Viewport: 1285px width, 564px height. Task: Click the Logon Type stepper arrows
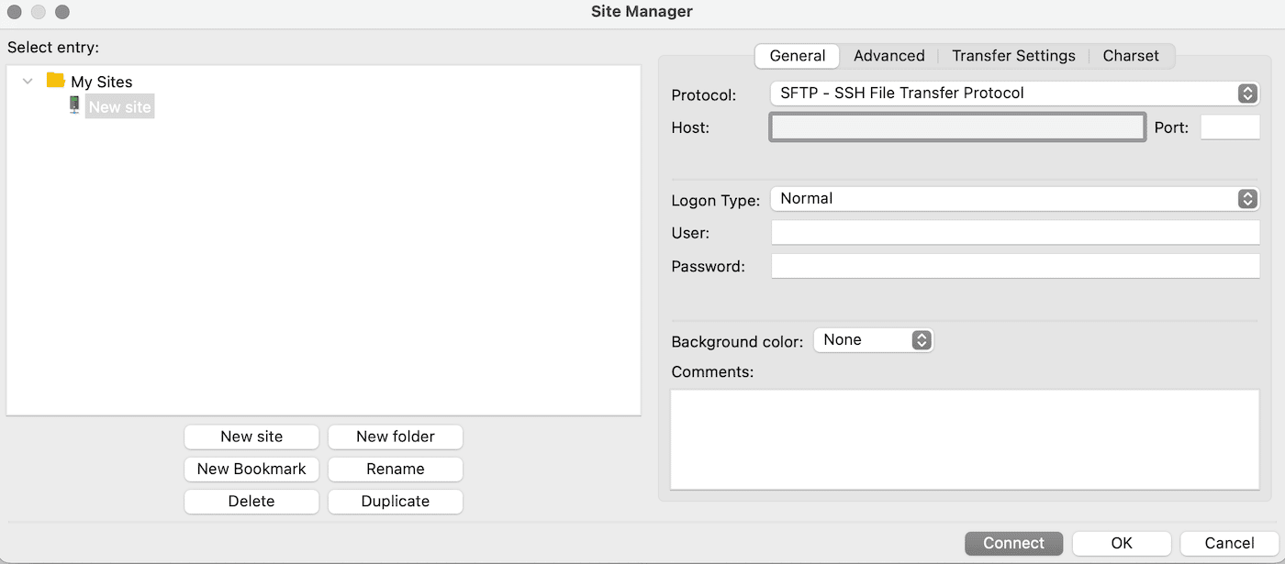point(1246,198)
